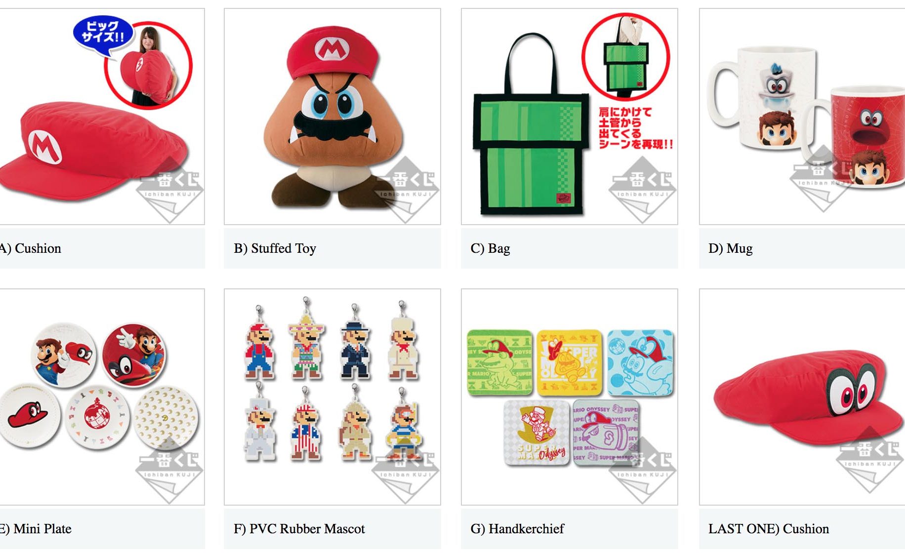Viewport: 905px width, 556px height.
Task: Click the blue Japanese speech bubble badge
Action: pos(103,32)
